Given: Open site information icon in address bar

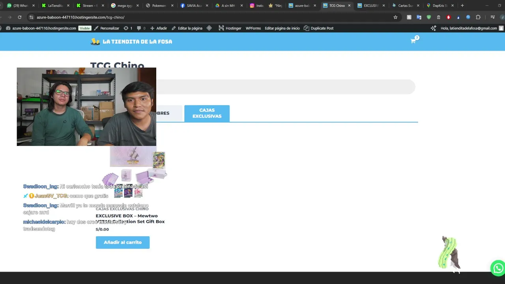Looking at the screenshot, I should [31, 17].
